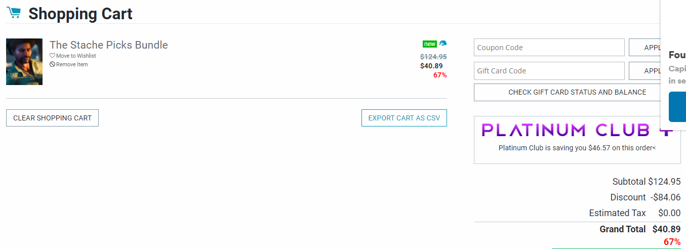This screenshot has height=249, width=686.
Task: Click the shopping cart icon beside the heading
Action: point(14,13)
